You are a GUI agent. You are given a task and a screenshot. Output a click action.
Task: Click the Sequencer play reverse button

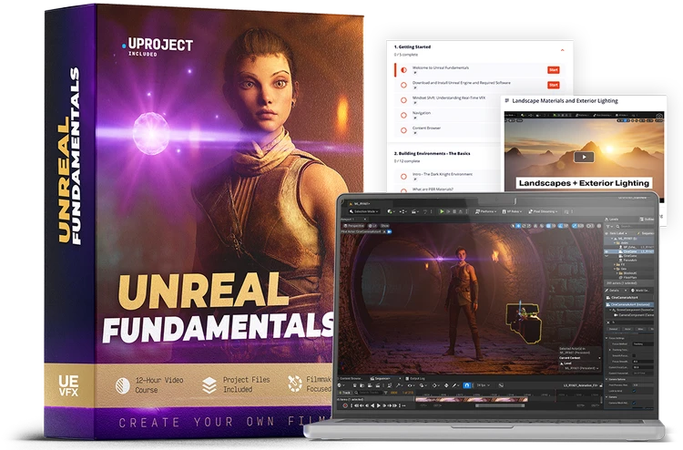point(372,406)
